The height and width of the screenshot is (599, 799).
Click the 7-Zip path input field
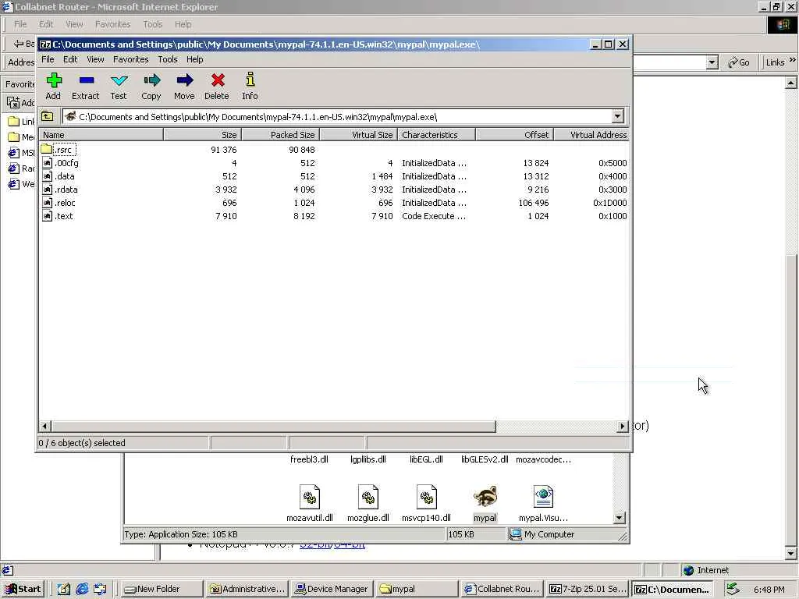[x=336, y=117]
